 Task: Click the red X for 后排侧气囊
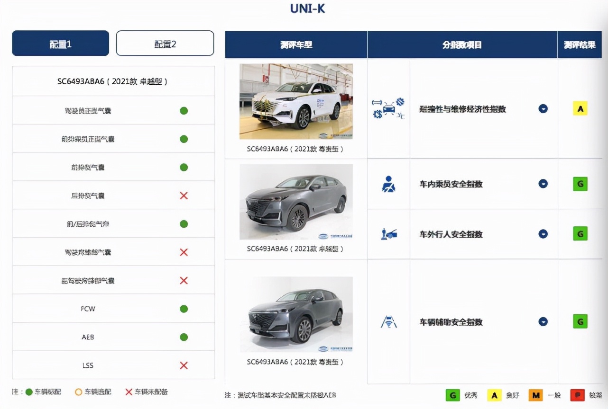(x=184, y=196)
